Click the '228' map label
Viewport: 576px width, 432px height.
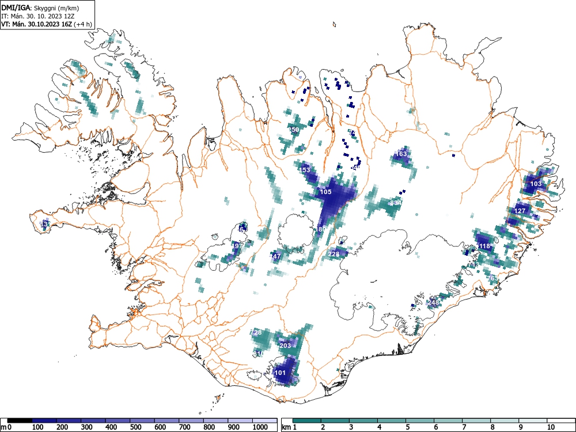[x=334, y=254]
